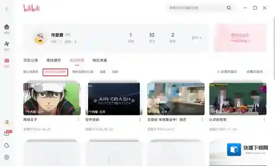The width and height of the screenshot is (275, 166).
Task: Click the search magnifier icon
Action: [229, 8]
